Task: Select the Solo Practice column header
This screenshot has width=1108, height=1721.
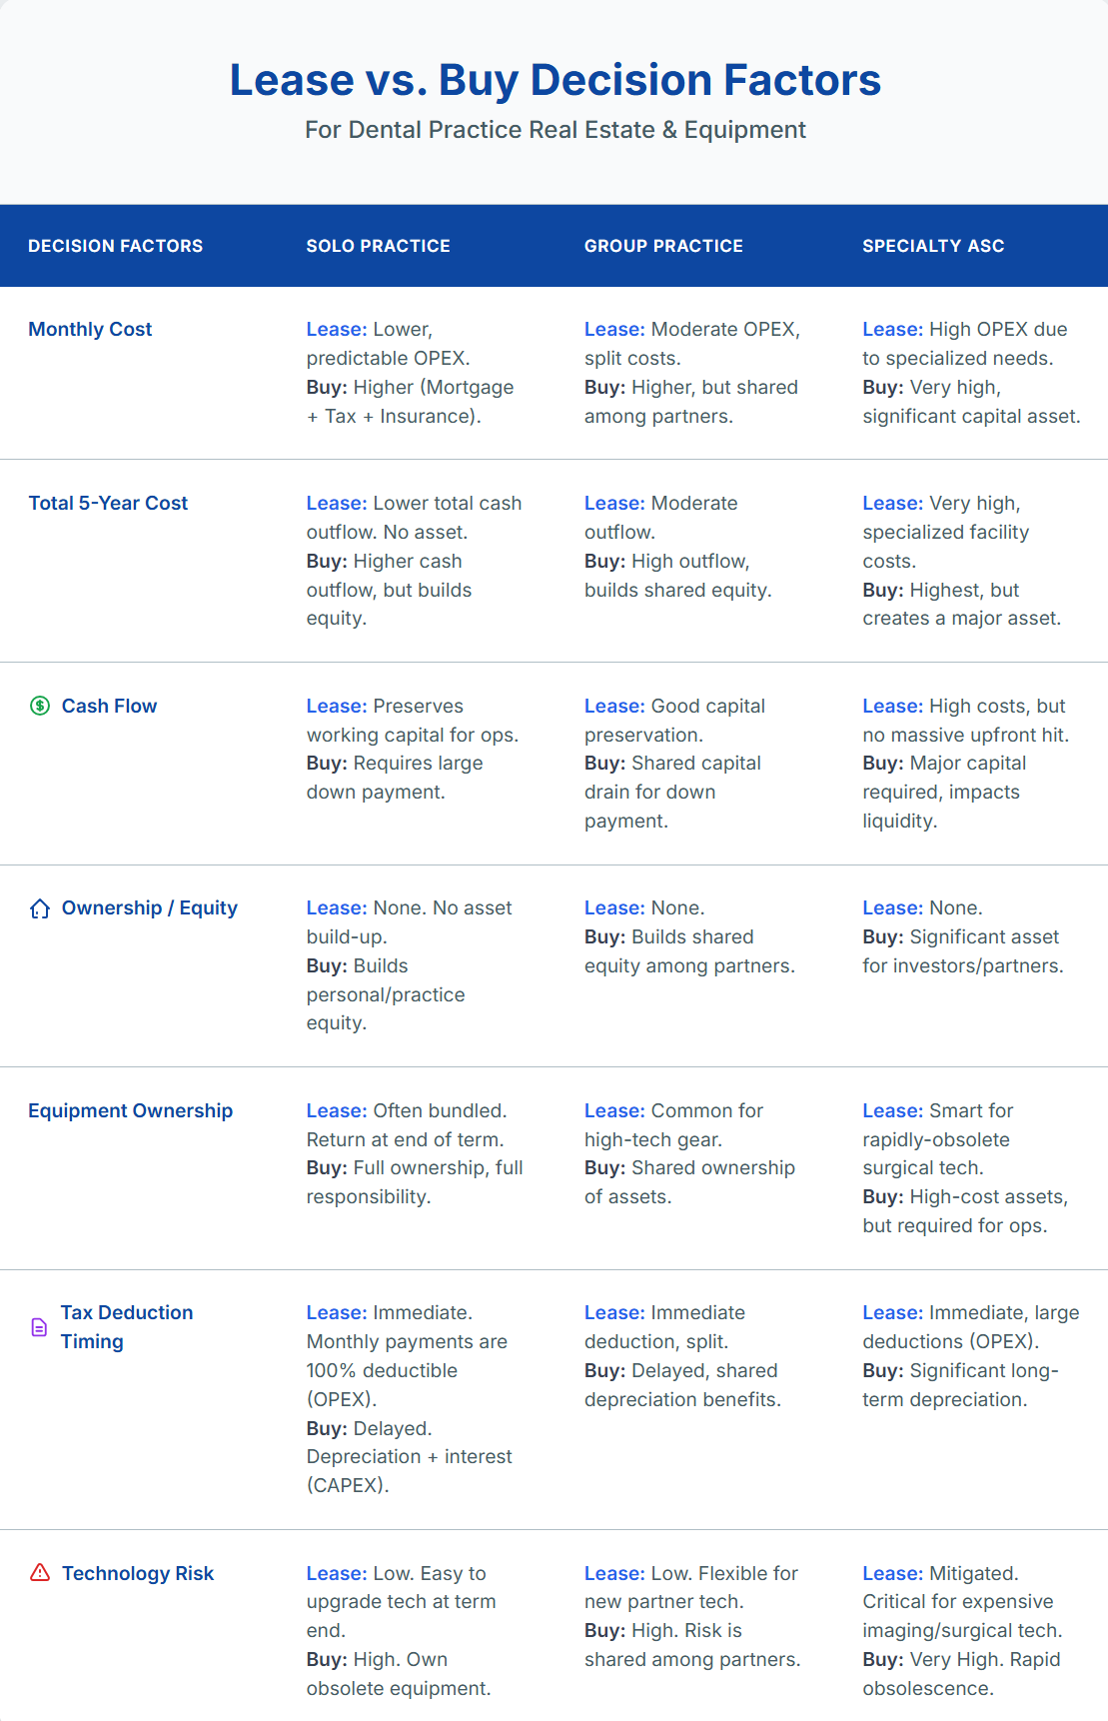Action: click(x=378, y=246)
